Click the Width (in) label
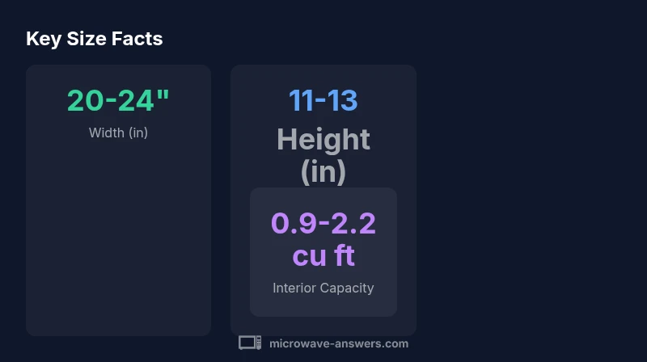The width and height of the screenshot is (647, 362). click(x=118, y=133)
